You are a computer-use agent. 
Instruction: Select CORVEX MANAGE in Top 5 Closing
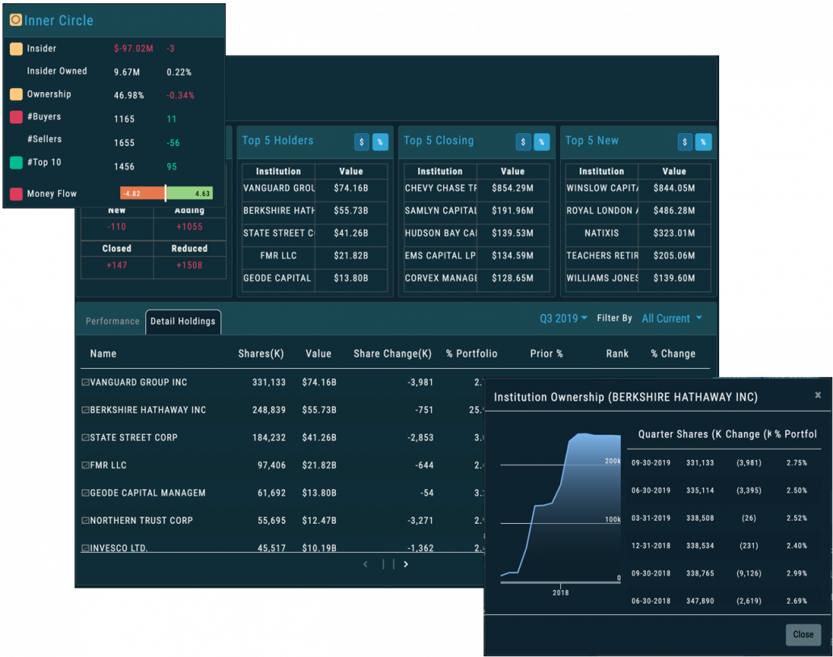(x=441, y=278)
